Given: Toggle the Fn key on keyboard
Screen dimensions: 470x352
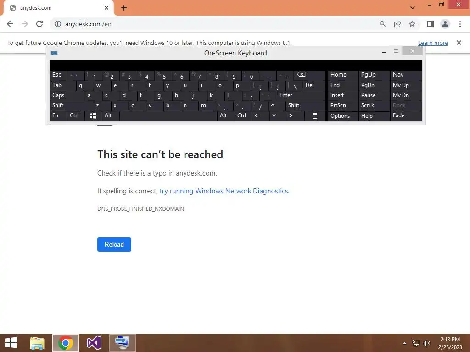Looking at the screenshot, I should pos(58,115).
